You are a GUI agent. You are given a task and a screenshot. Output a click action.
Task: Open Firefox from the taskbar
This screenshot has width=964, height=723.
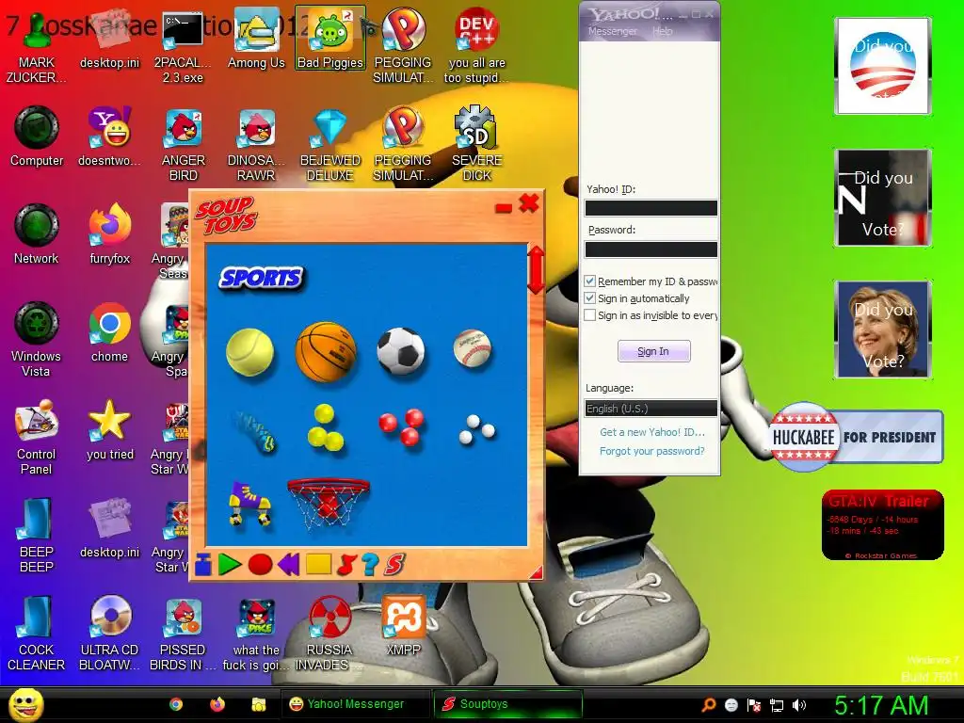tap(217, 704)
